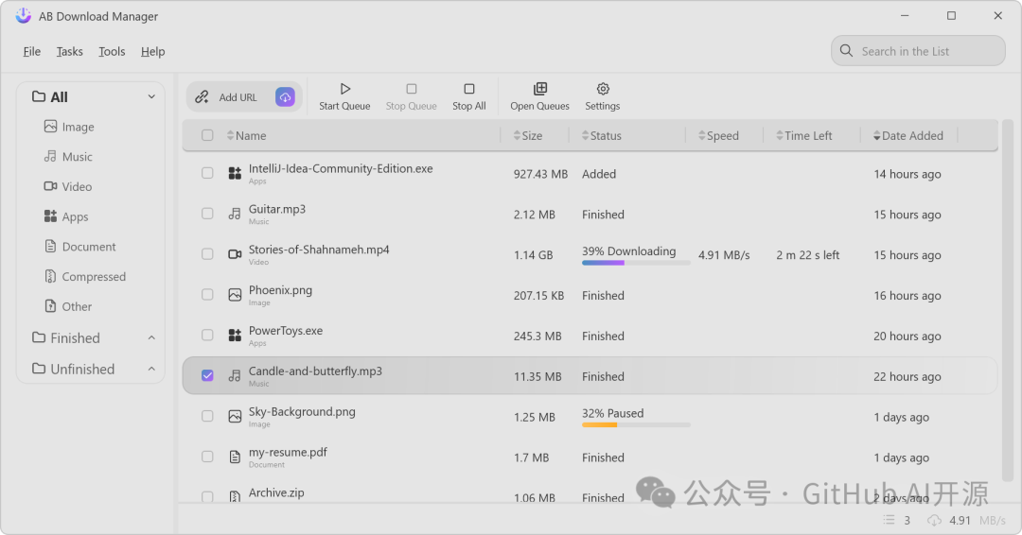Sort list by Date Added column
1022x535 pixels.
[x=907, y=135]
